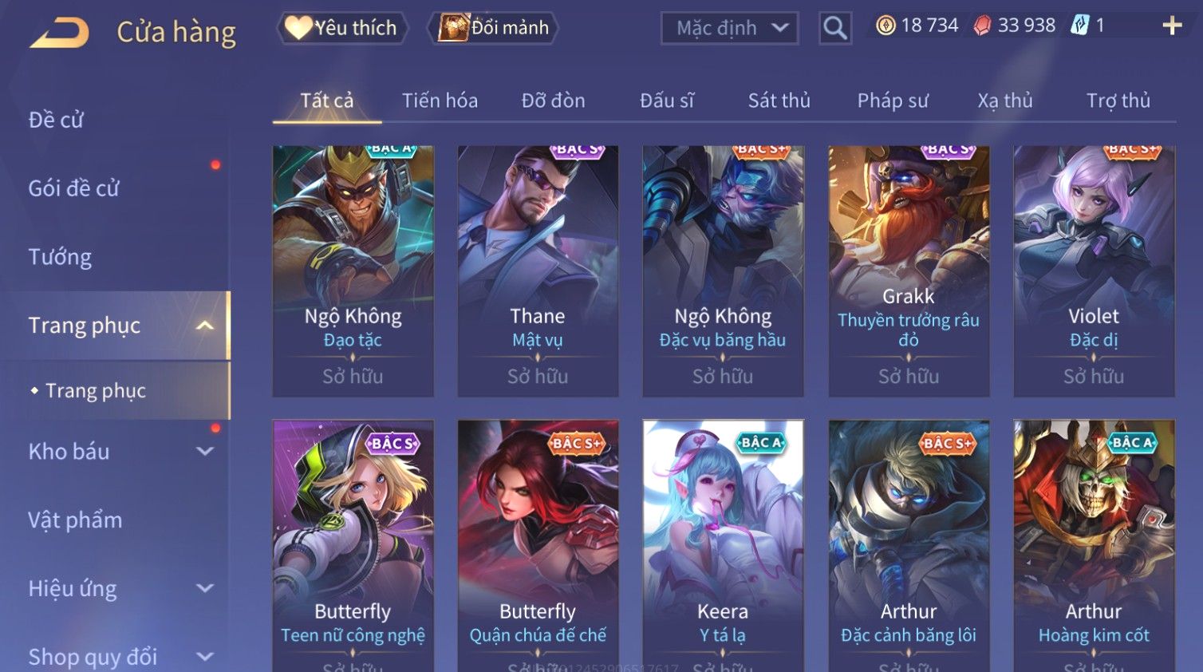Open the Mặc định sort dropdown
1203x672 pixels.
pos(729,29)
